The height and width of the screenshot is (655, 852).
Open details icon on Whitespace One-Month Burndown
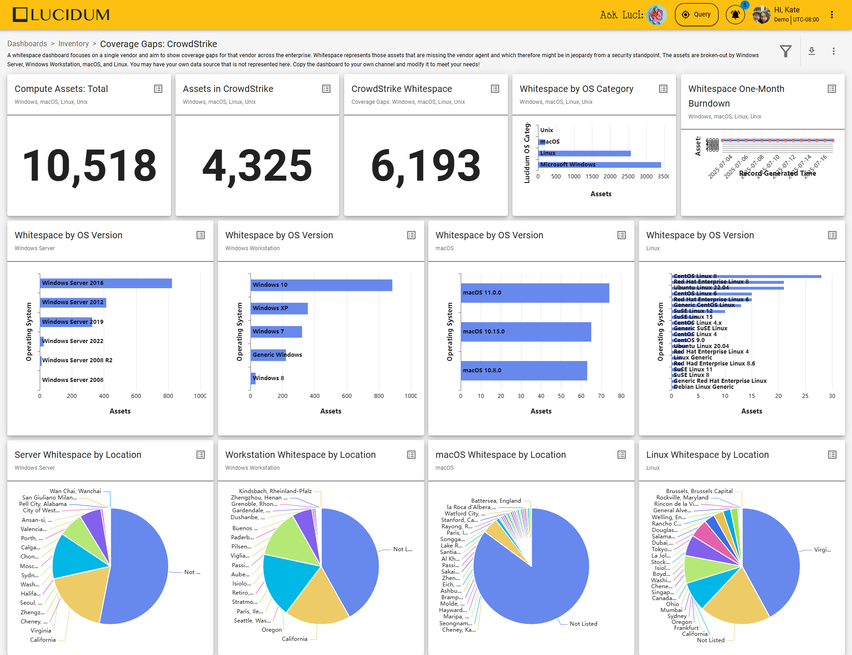point(832,89)
